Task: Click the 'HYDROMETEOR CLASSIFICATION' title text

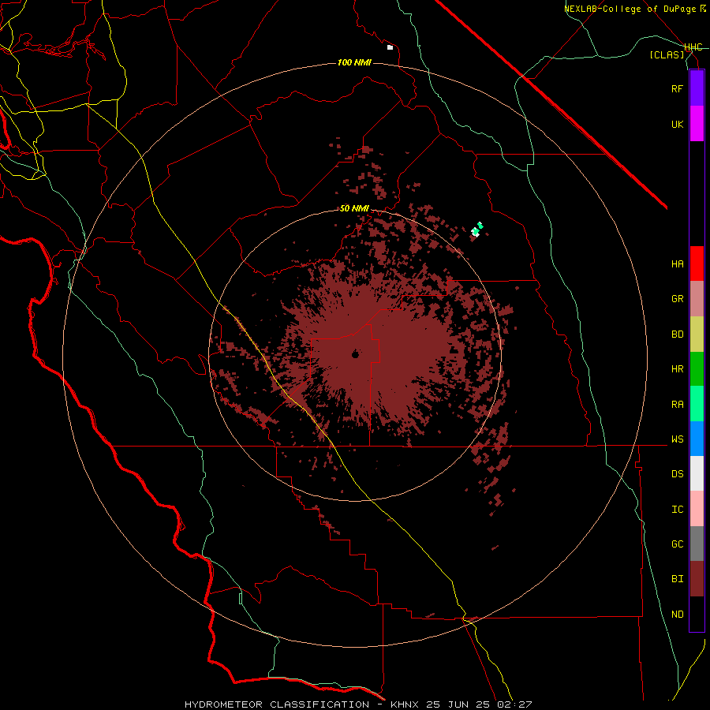Action: [x=277, y=704]
